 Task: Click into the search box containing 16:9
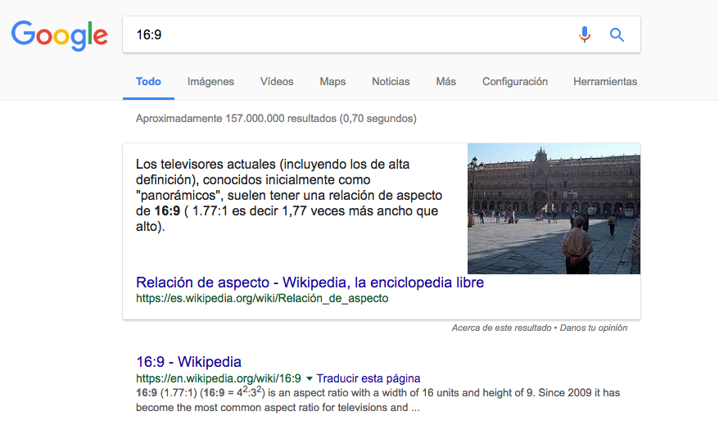[x=344, y=34]
